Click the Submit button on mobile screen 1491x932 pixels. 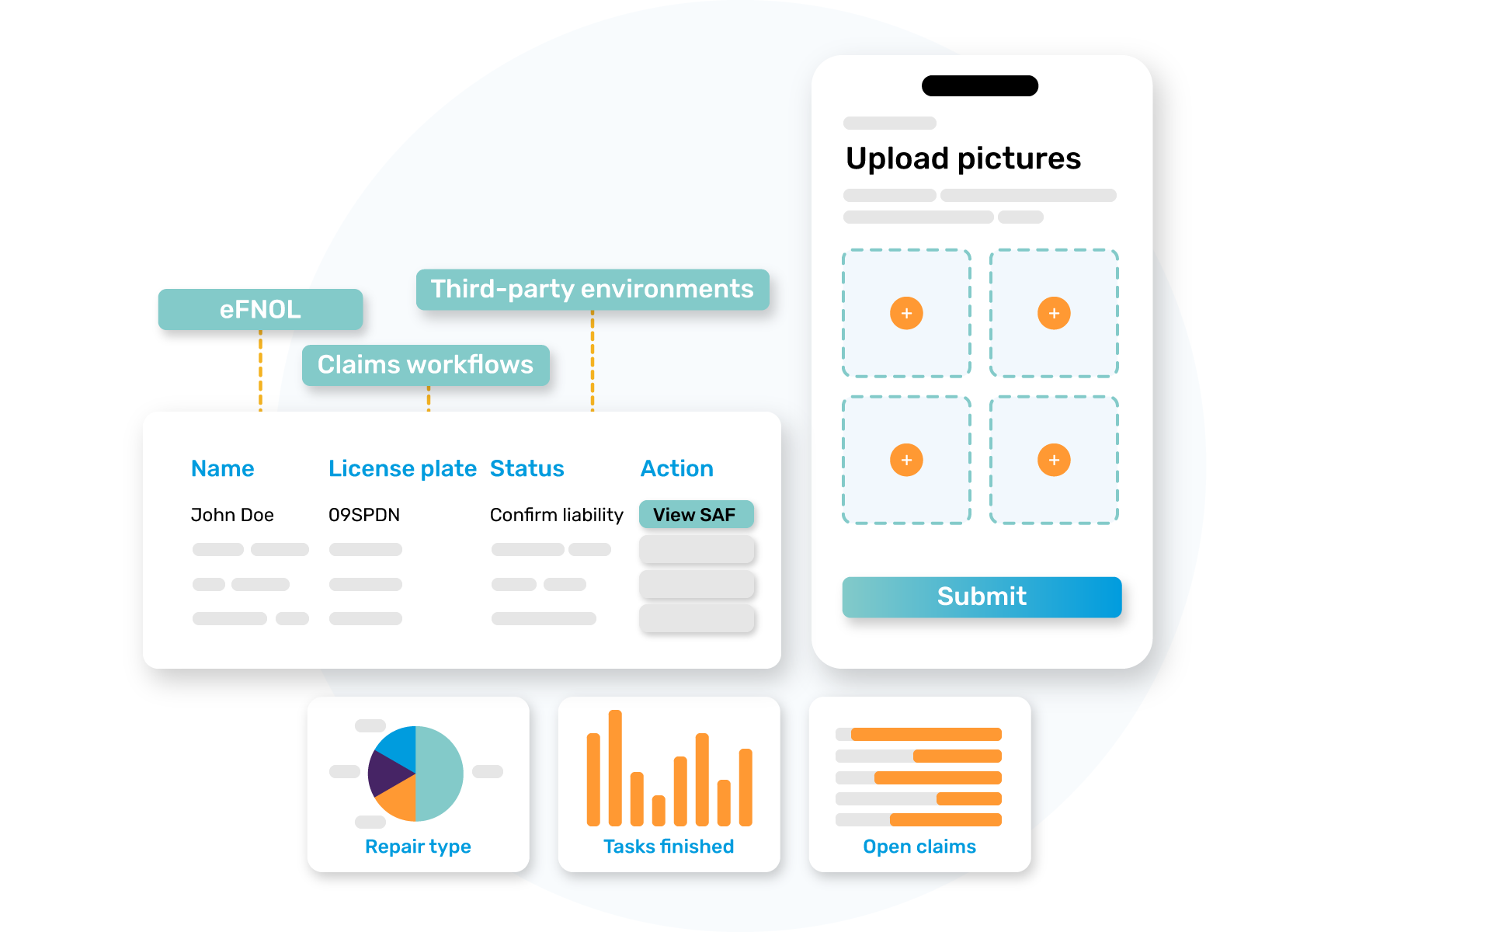click(x=980, y=596)
